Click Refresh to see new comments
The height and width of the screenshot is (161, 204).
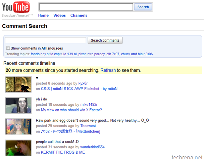[x=108, y=70]
